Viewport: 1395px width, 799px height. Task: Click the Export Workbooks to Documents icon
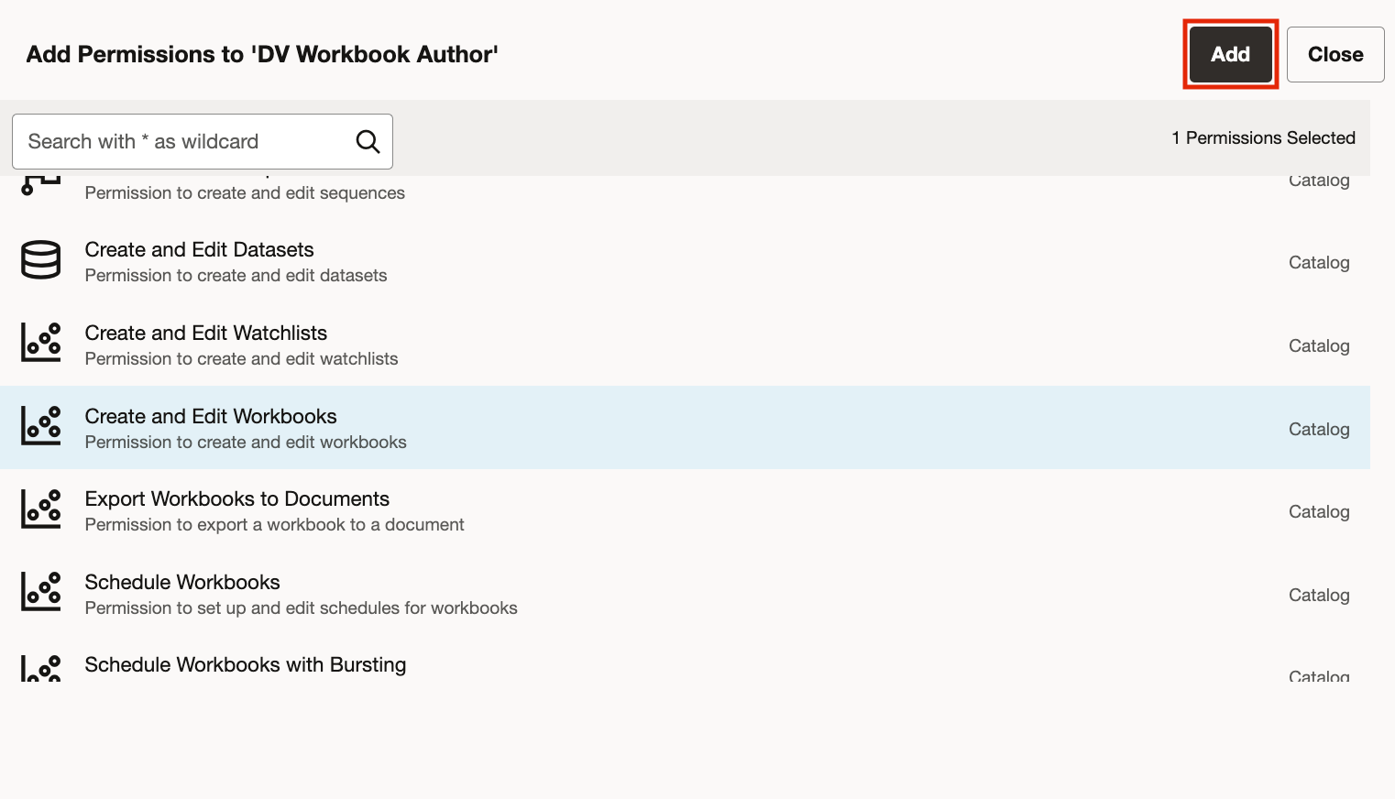click(41, 509)
